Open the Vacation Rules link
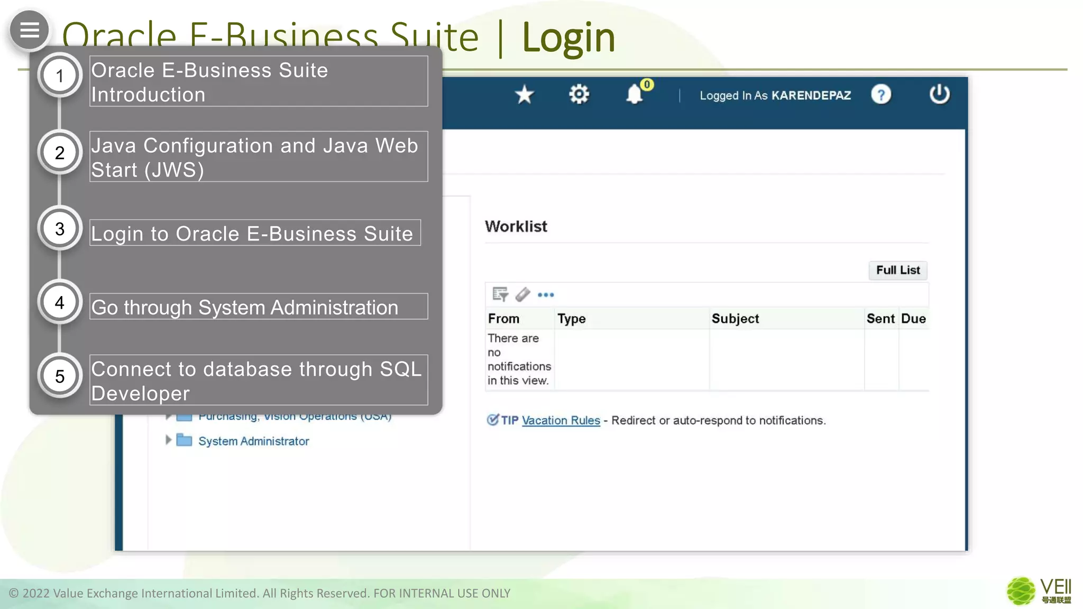The width and height of the screenshot is (1083, 609). [561, 420]
